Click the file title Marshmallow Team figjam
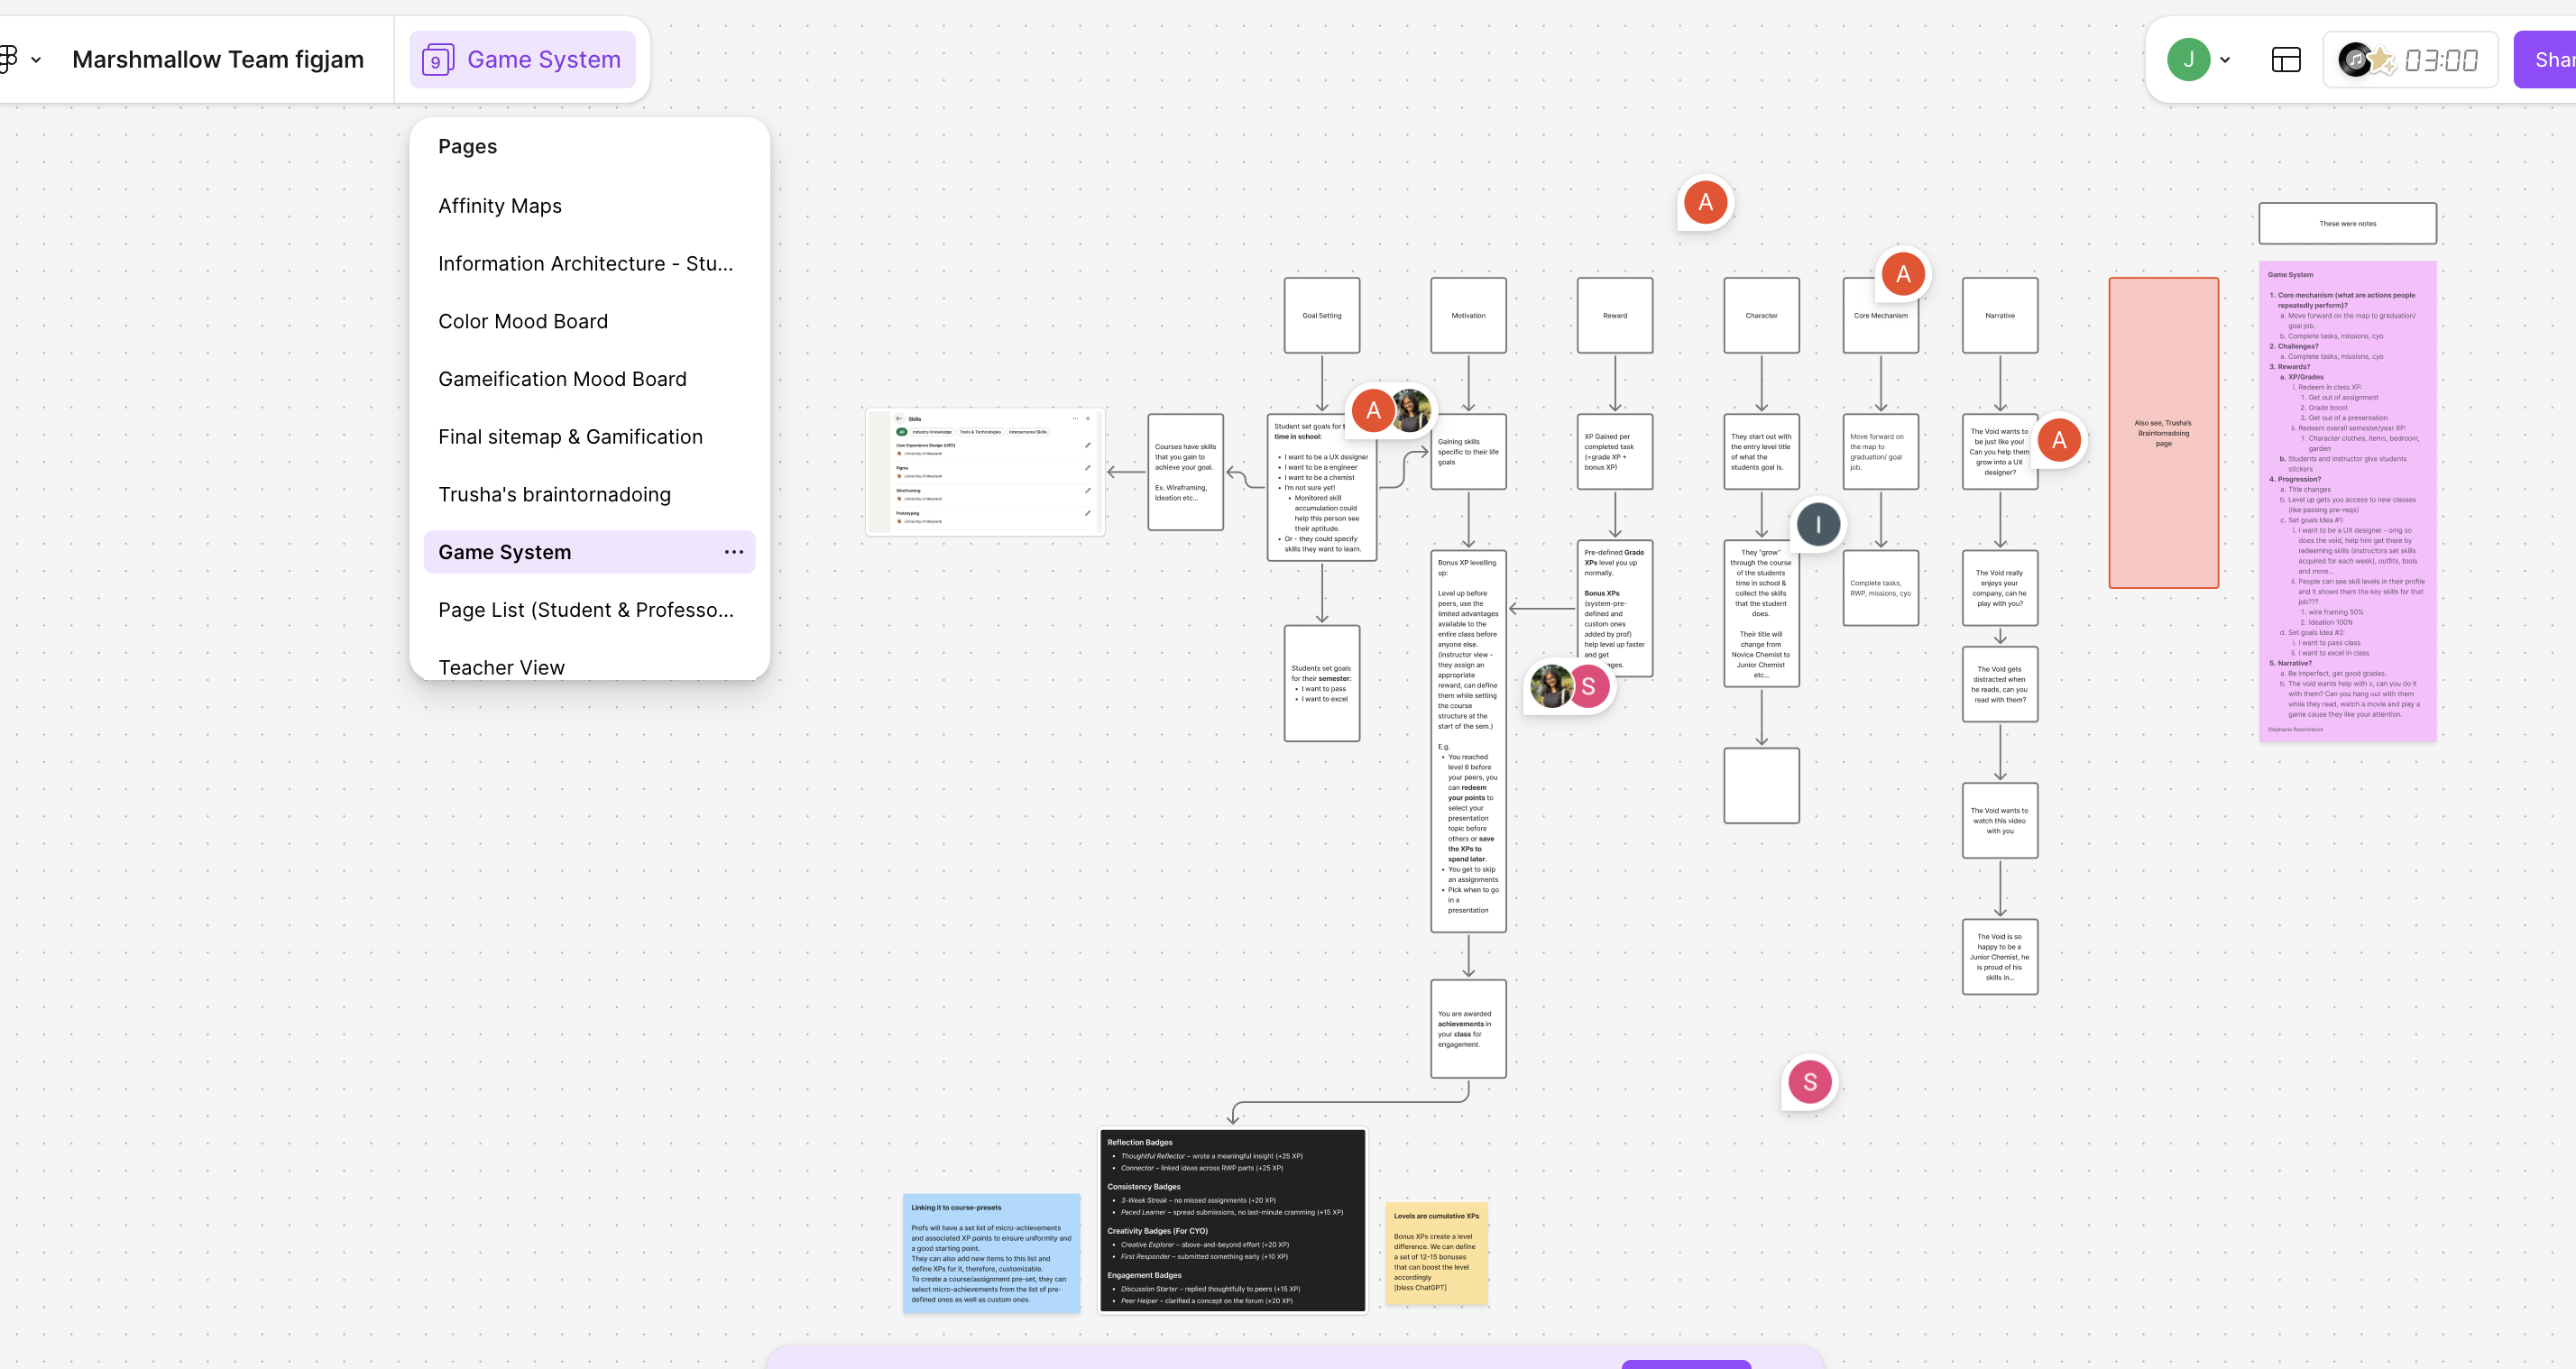2576x1369 pixels. click(x=217, y=59)
